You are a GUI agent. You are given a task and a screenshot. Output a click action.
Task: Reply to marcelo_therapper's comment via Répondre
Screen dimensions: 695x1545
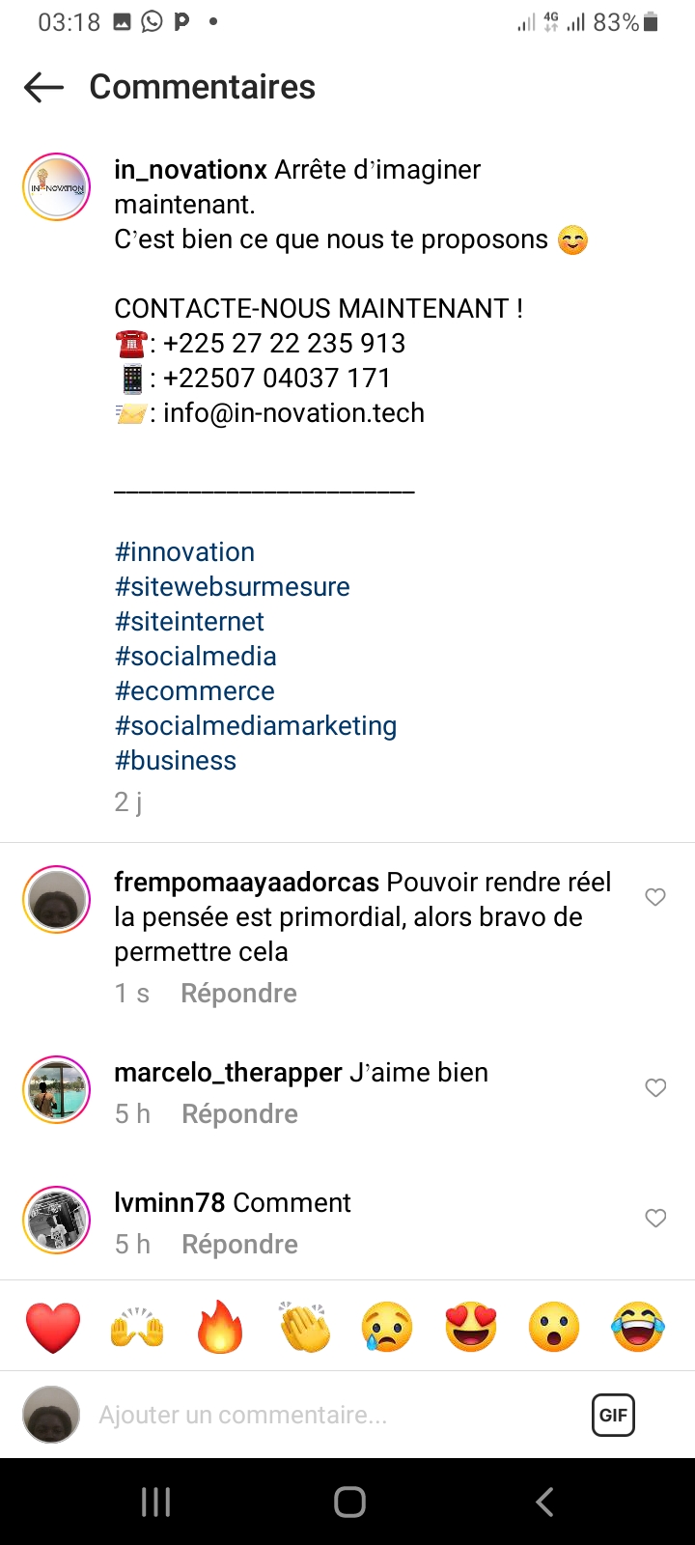pyautogui.click(x=239, y=1114)
